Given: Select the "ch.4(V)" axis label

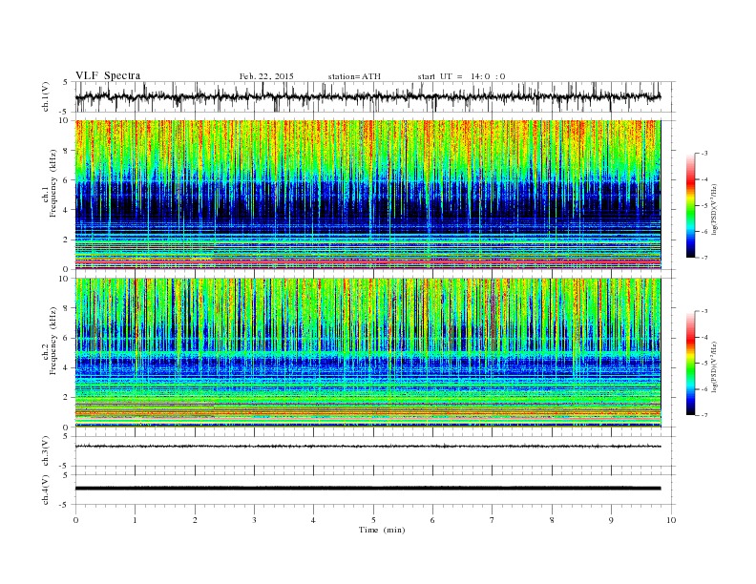Looking at the screenshot, I should 46,490.
